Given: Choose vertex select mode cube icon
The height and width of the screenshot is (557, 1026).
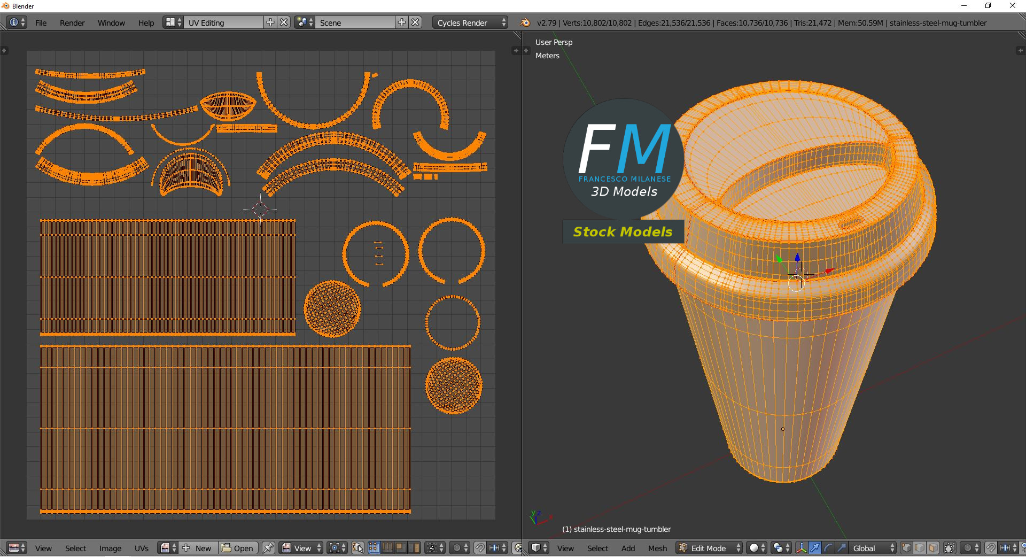Looking at the screenshot, I should [x=906, y=548].
